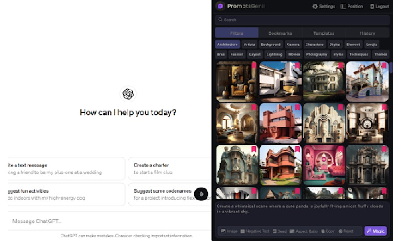Choose the fun activities with dog suggestion
The image size is (401, 241).
(x=67, y=194)
